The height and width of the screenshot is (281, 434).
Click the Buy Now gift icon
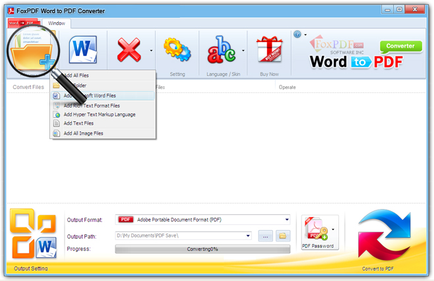tap(269, 49)
